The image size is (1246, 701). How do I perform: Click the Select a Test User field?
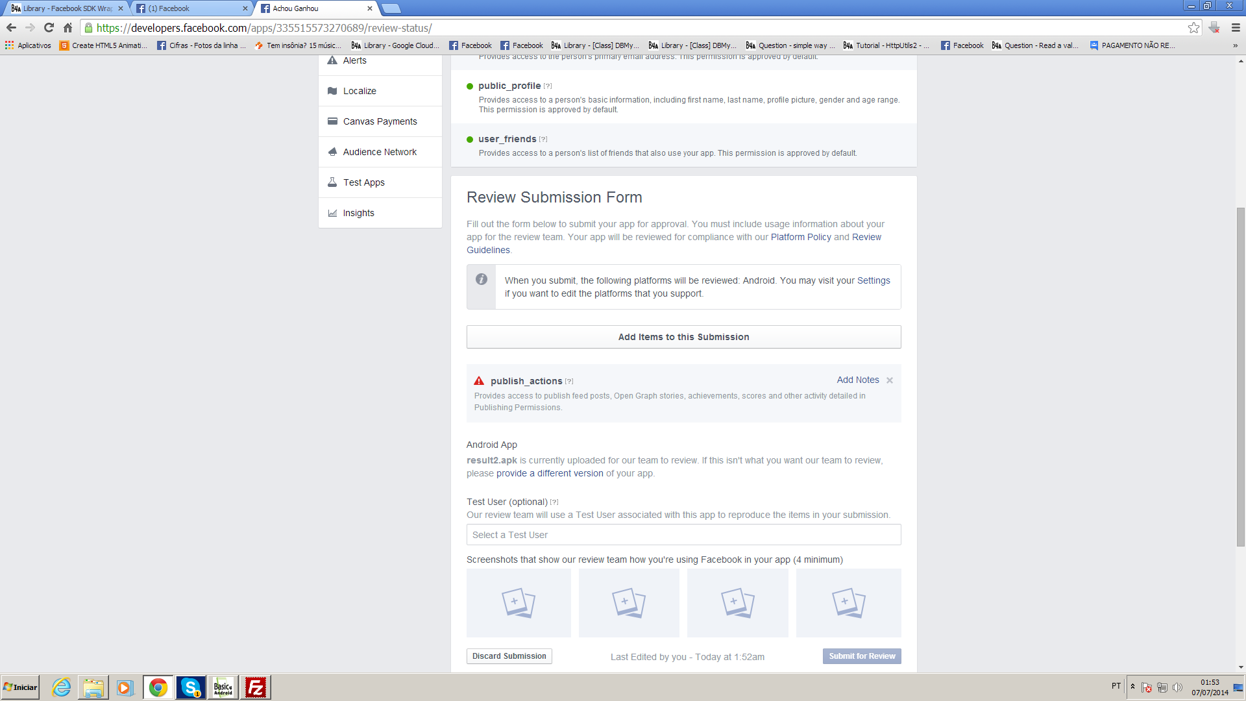683,535
